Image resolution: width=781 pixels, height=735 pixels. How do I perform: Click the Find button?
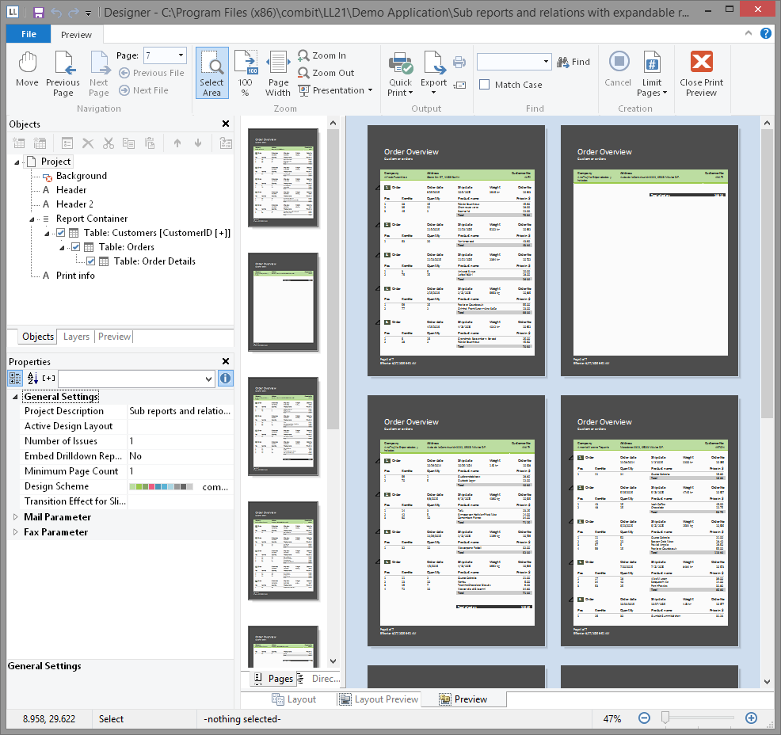573,62
